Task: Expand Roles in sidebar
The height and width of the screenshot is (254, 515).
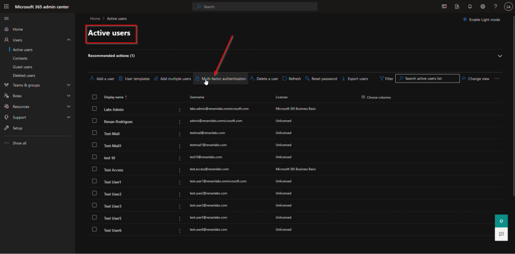Action: 68,96
